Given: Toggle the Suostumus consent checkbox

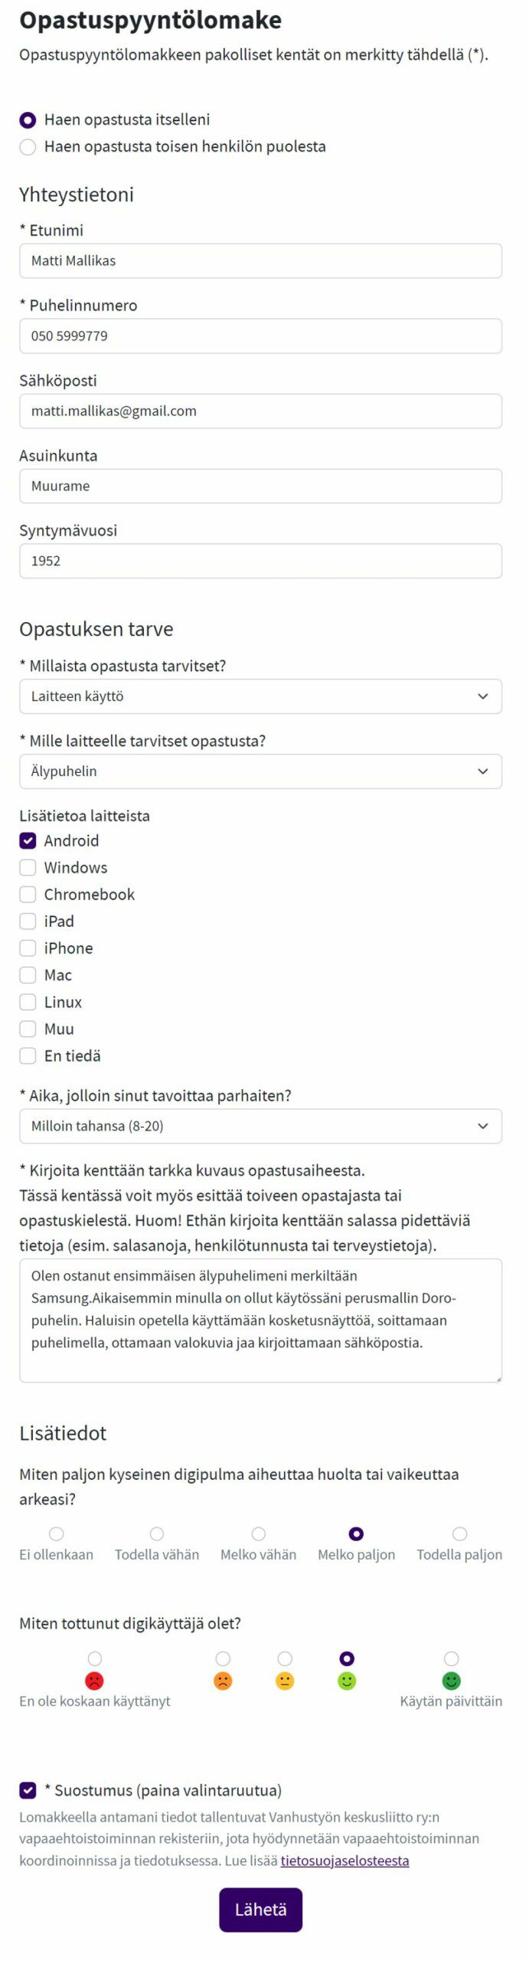Looking at the screenshot, I should [28, 1789].
